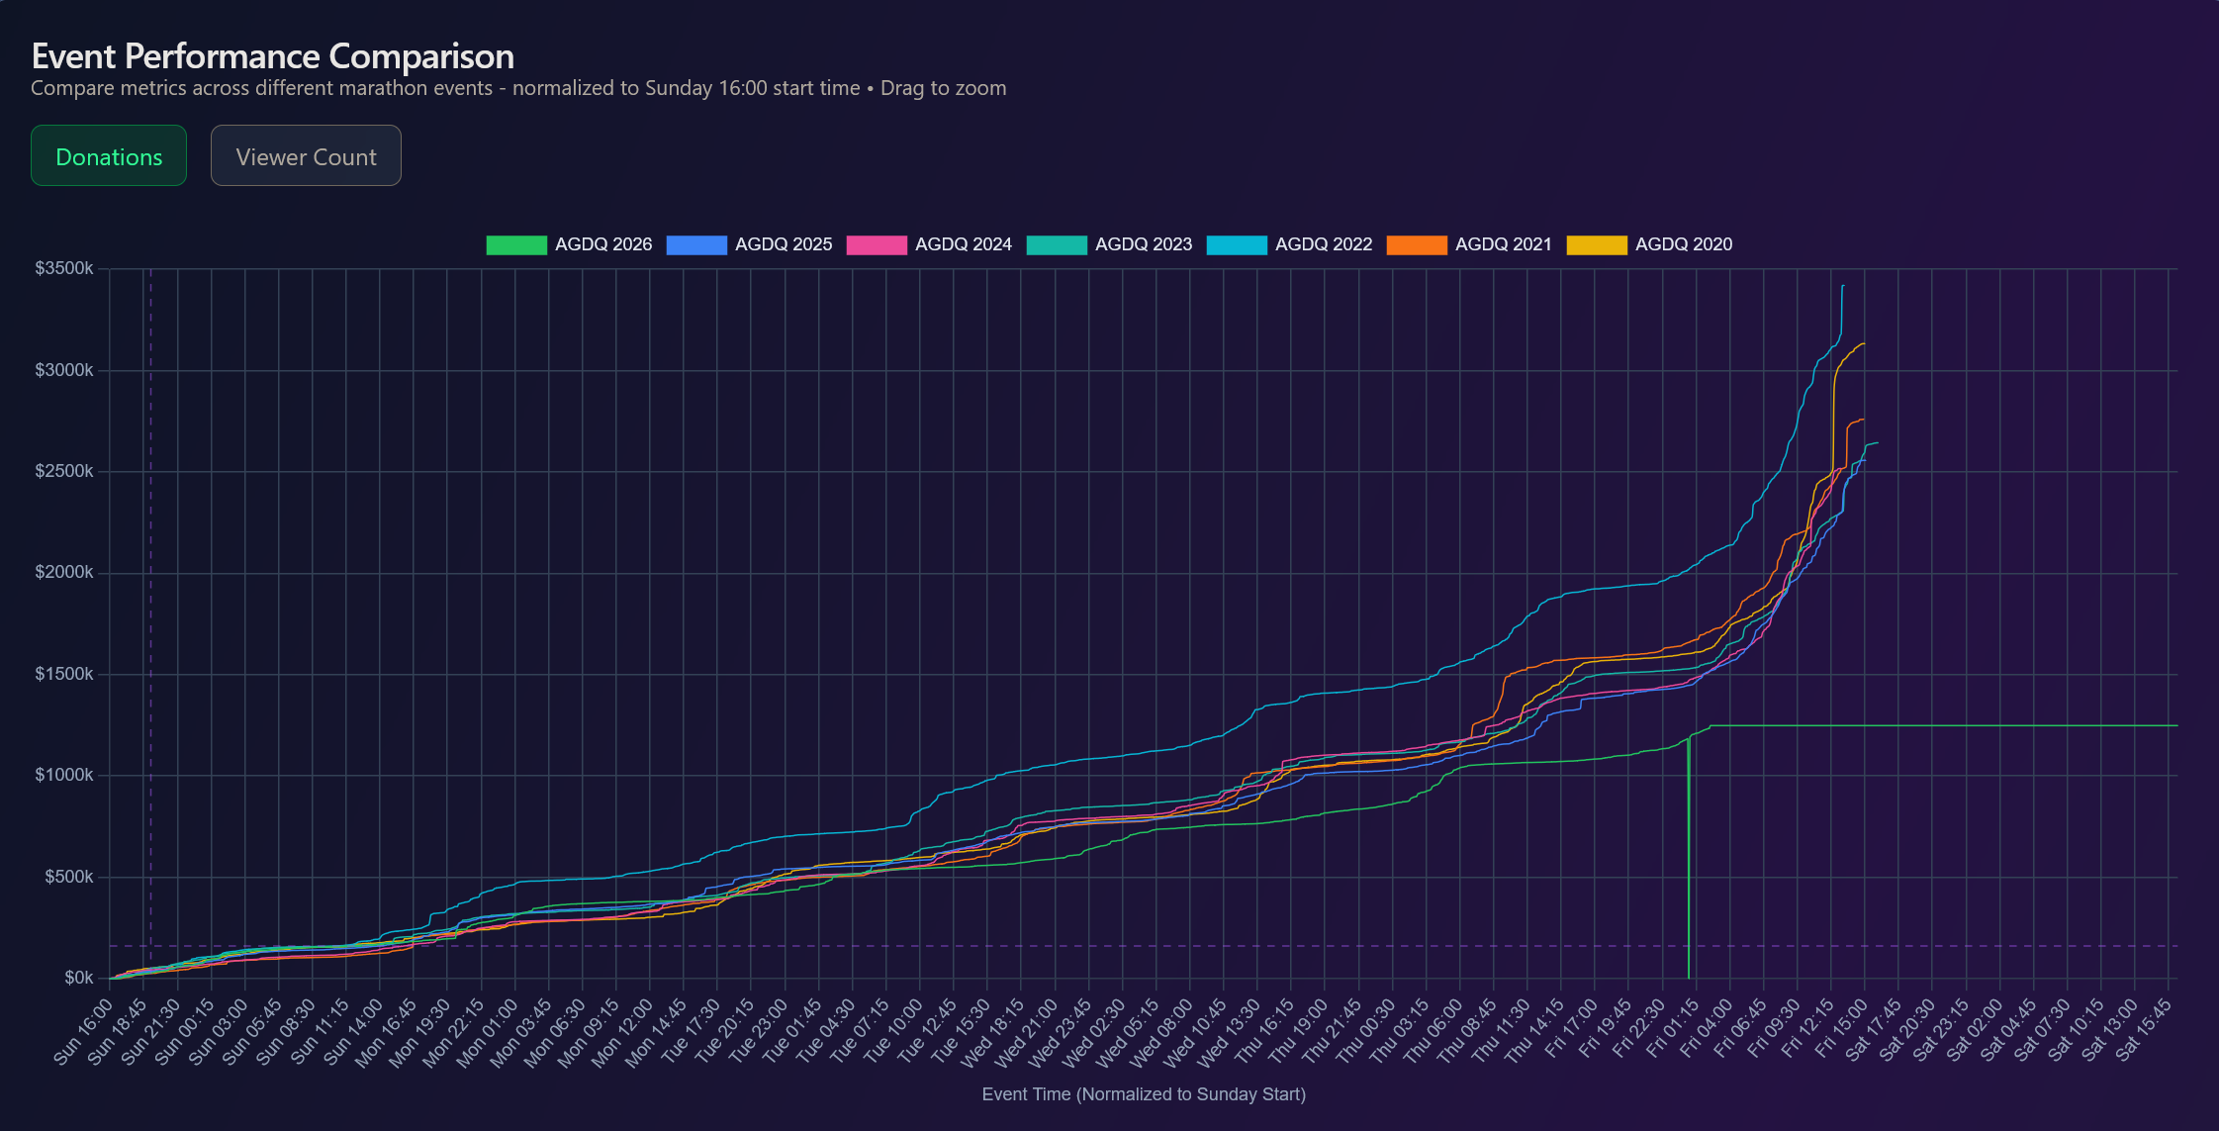Screen dimensions: 2219x1131
Task: Click the AGDQ 2023 teal legend swatch
Action: point(1057,244)
